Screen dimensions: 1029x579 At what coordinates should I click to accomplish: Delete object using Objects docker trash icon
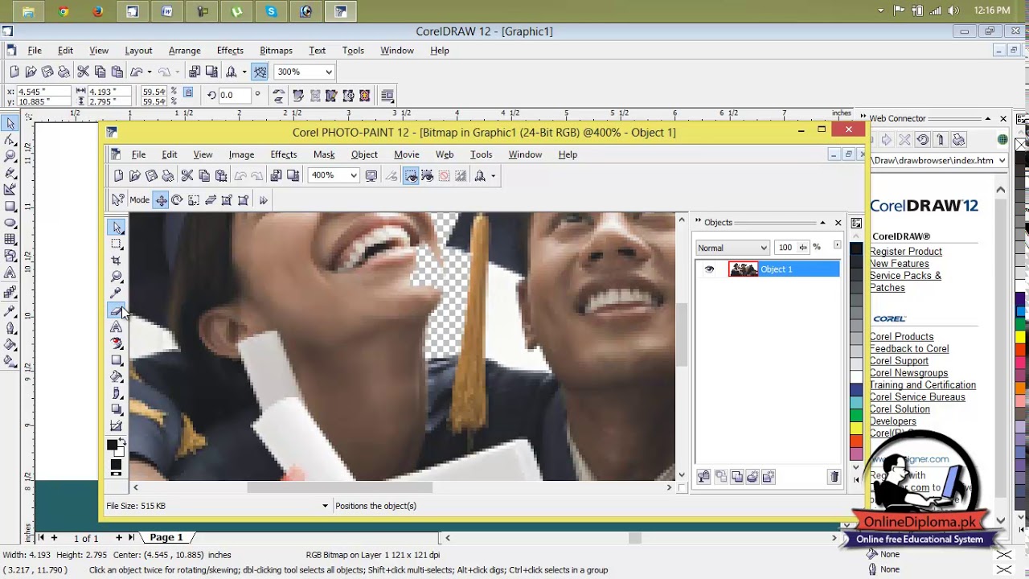click(x=834, y=477)
